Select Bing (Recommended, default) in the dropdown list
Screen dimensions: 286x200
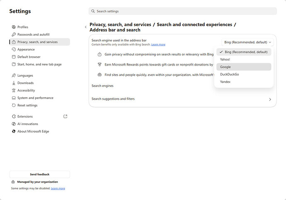[244, 52]
